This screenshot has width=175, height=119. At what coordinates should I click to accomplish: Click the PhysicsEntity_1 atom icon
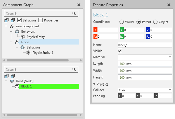tap(28, 52)
